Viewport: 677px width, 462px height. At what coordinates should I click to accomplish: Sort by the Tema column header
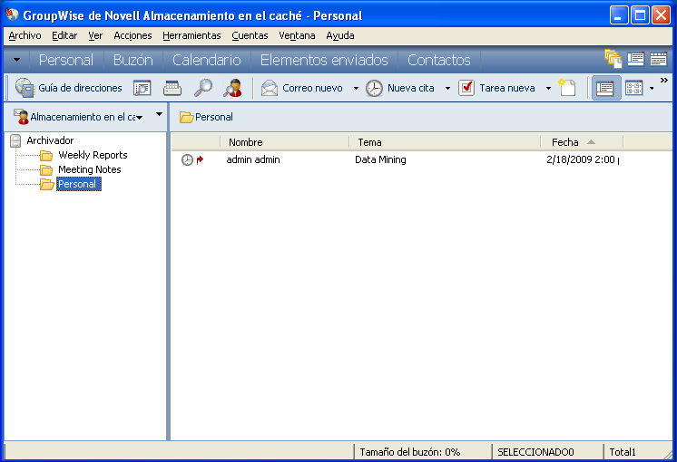(445, 142)
